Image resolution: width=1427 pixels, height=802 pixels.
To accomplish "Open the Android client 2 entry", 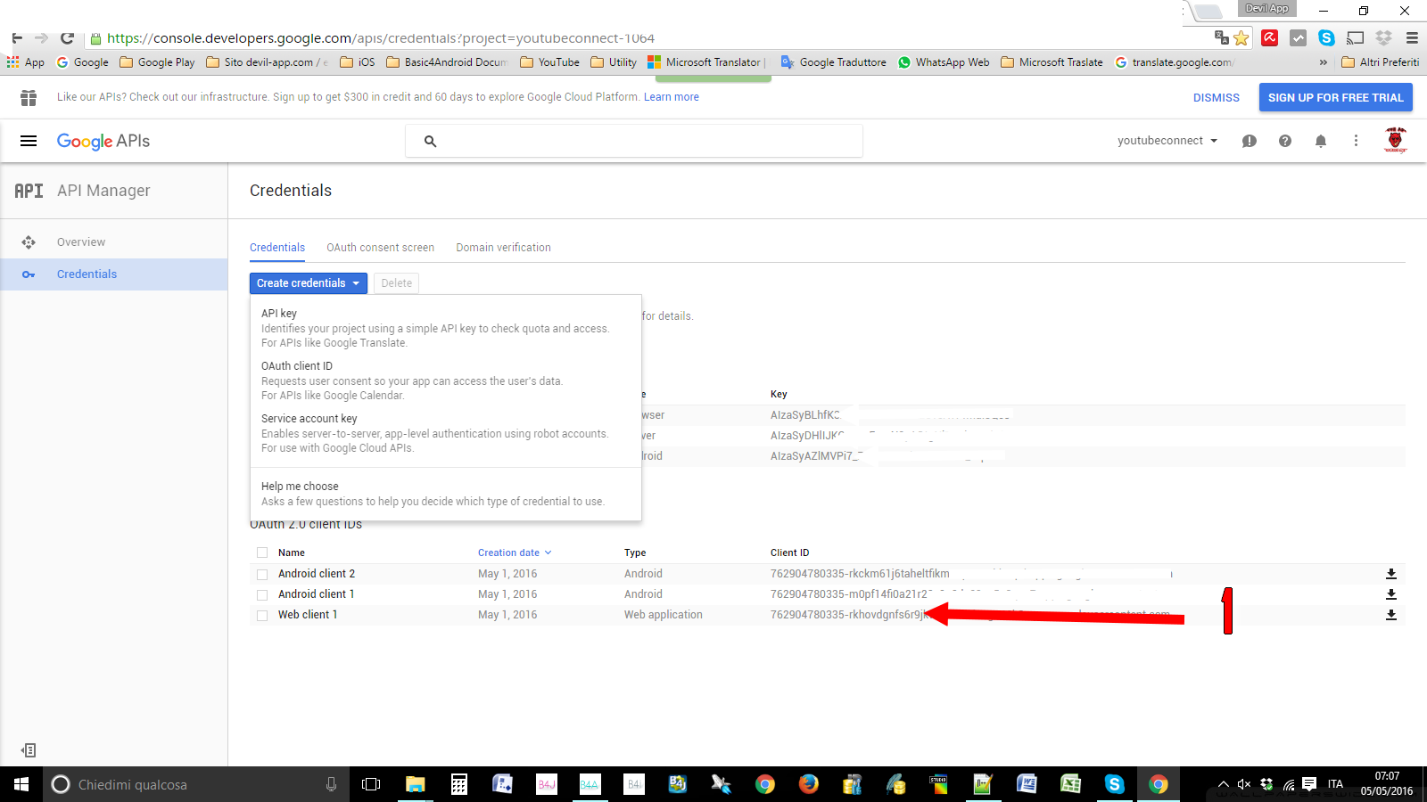I will tap(317, 574).
